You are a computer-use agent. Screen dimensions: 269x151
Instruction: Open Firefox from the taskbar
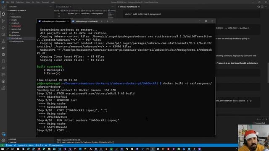click(x=39, y=149)
